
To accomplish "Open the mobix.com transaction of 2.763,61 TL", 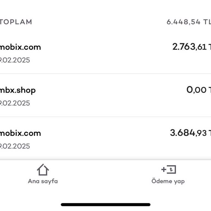I will (20, 47).
